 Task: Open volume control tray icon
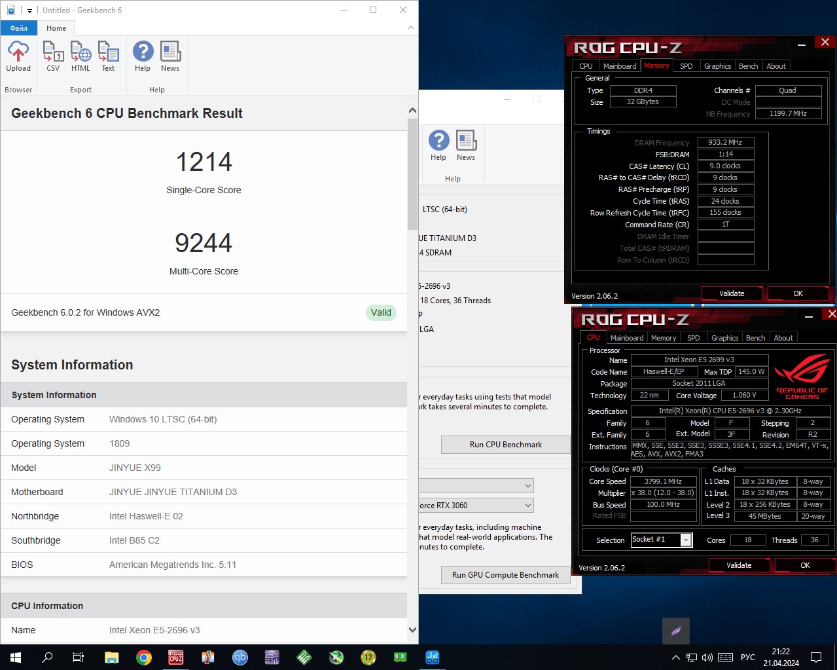[707, 657]
